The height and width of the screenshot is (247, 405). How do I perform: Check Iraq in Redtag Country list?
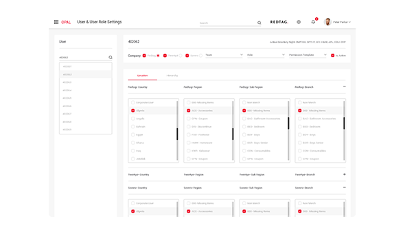tap(132, 150)
